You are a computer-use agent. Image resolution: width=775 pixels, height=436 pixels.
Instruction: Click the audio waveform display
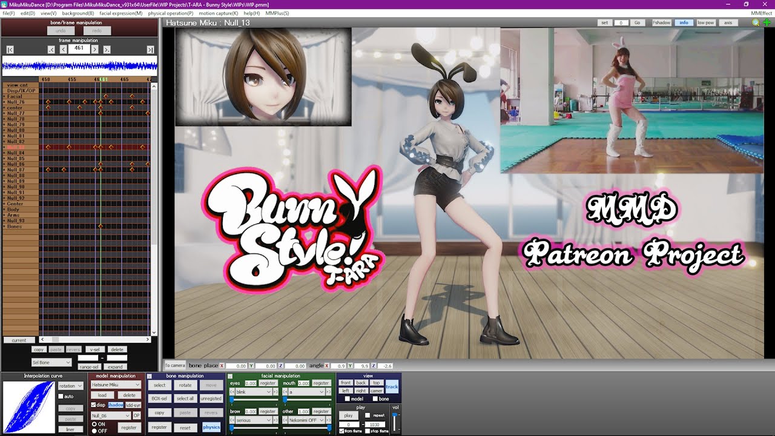point(79,65)
